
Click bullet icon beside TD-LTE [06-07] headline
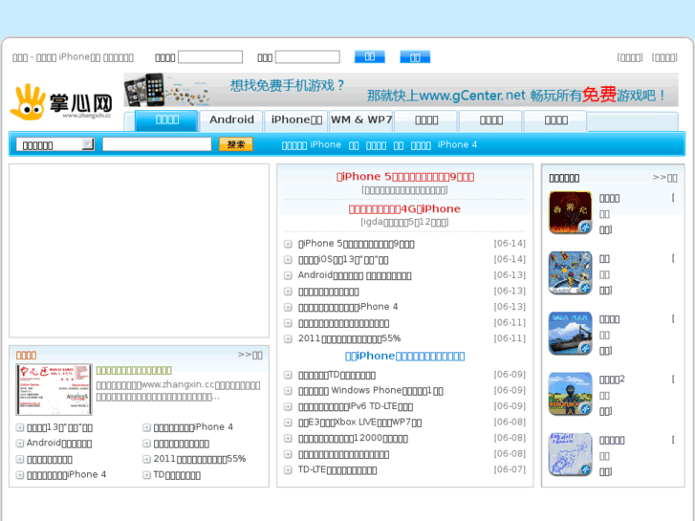[x=288, y=470]
